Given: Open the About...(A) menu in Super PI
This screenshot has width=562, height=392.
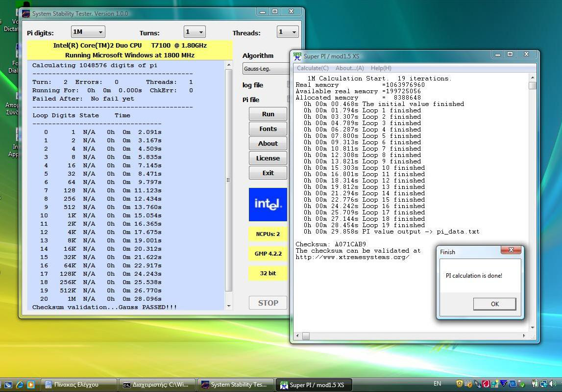Looking at the screenshot, I should coord(349,68).
